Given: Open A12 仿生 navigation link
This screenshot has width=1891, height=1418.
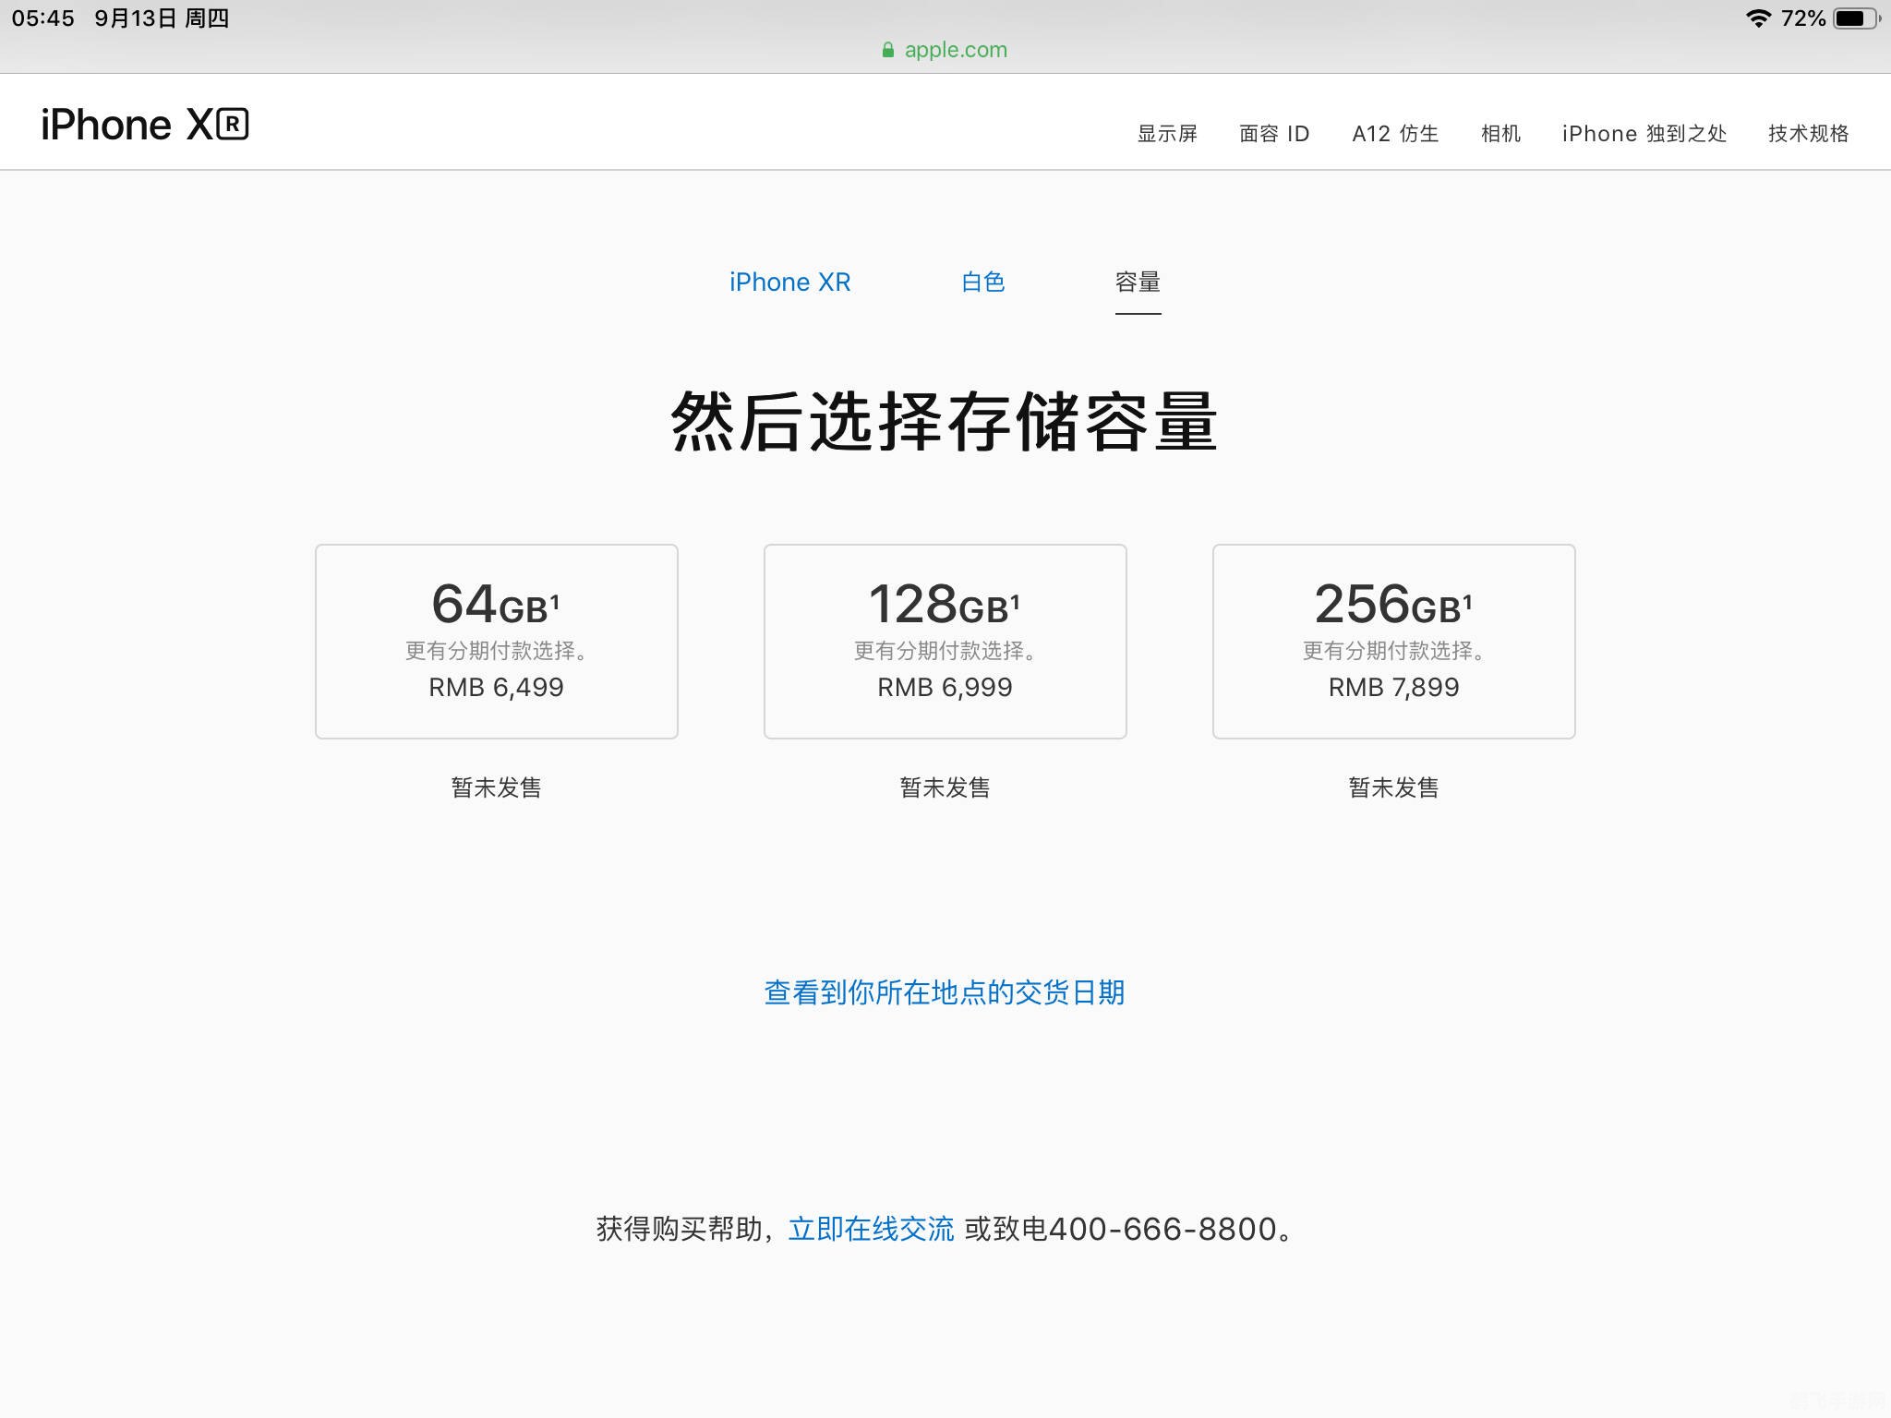Looking at the screenshot, I should coord(1395,134).
